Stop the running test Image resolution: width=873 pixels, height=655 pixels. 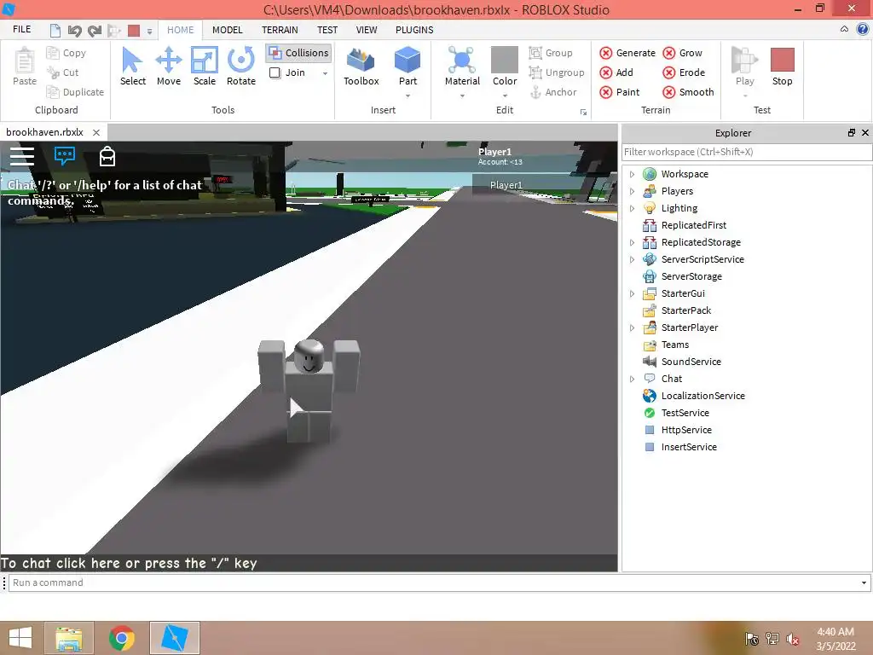pyautogui.click(x=783, y=67)
